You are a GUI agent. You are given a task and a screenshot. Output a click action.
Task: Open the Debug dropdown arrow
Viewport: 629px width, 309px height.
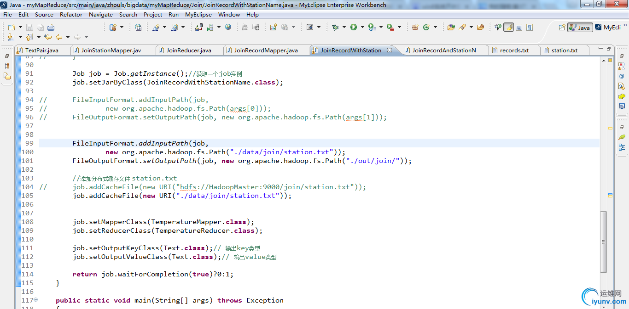click(344, 27)
